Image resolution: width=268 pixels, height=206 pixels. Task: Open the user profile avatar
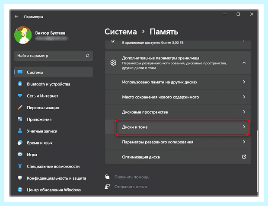[x=23, y=35]
